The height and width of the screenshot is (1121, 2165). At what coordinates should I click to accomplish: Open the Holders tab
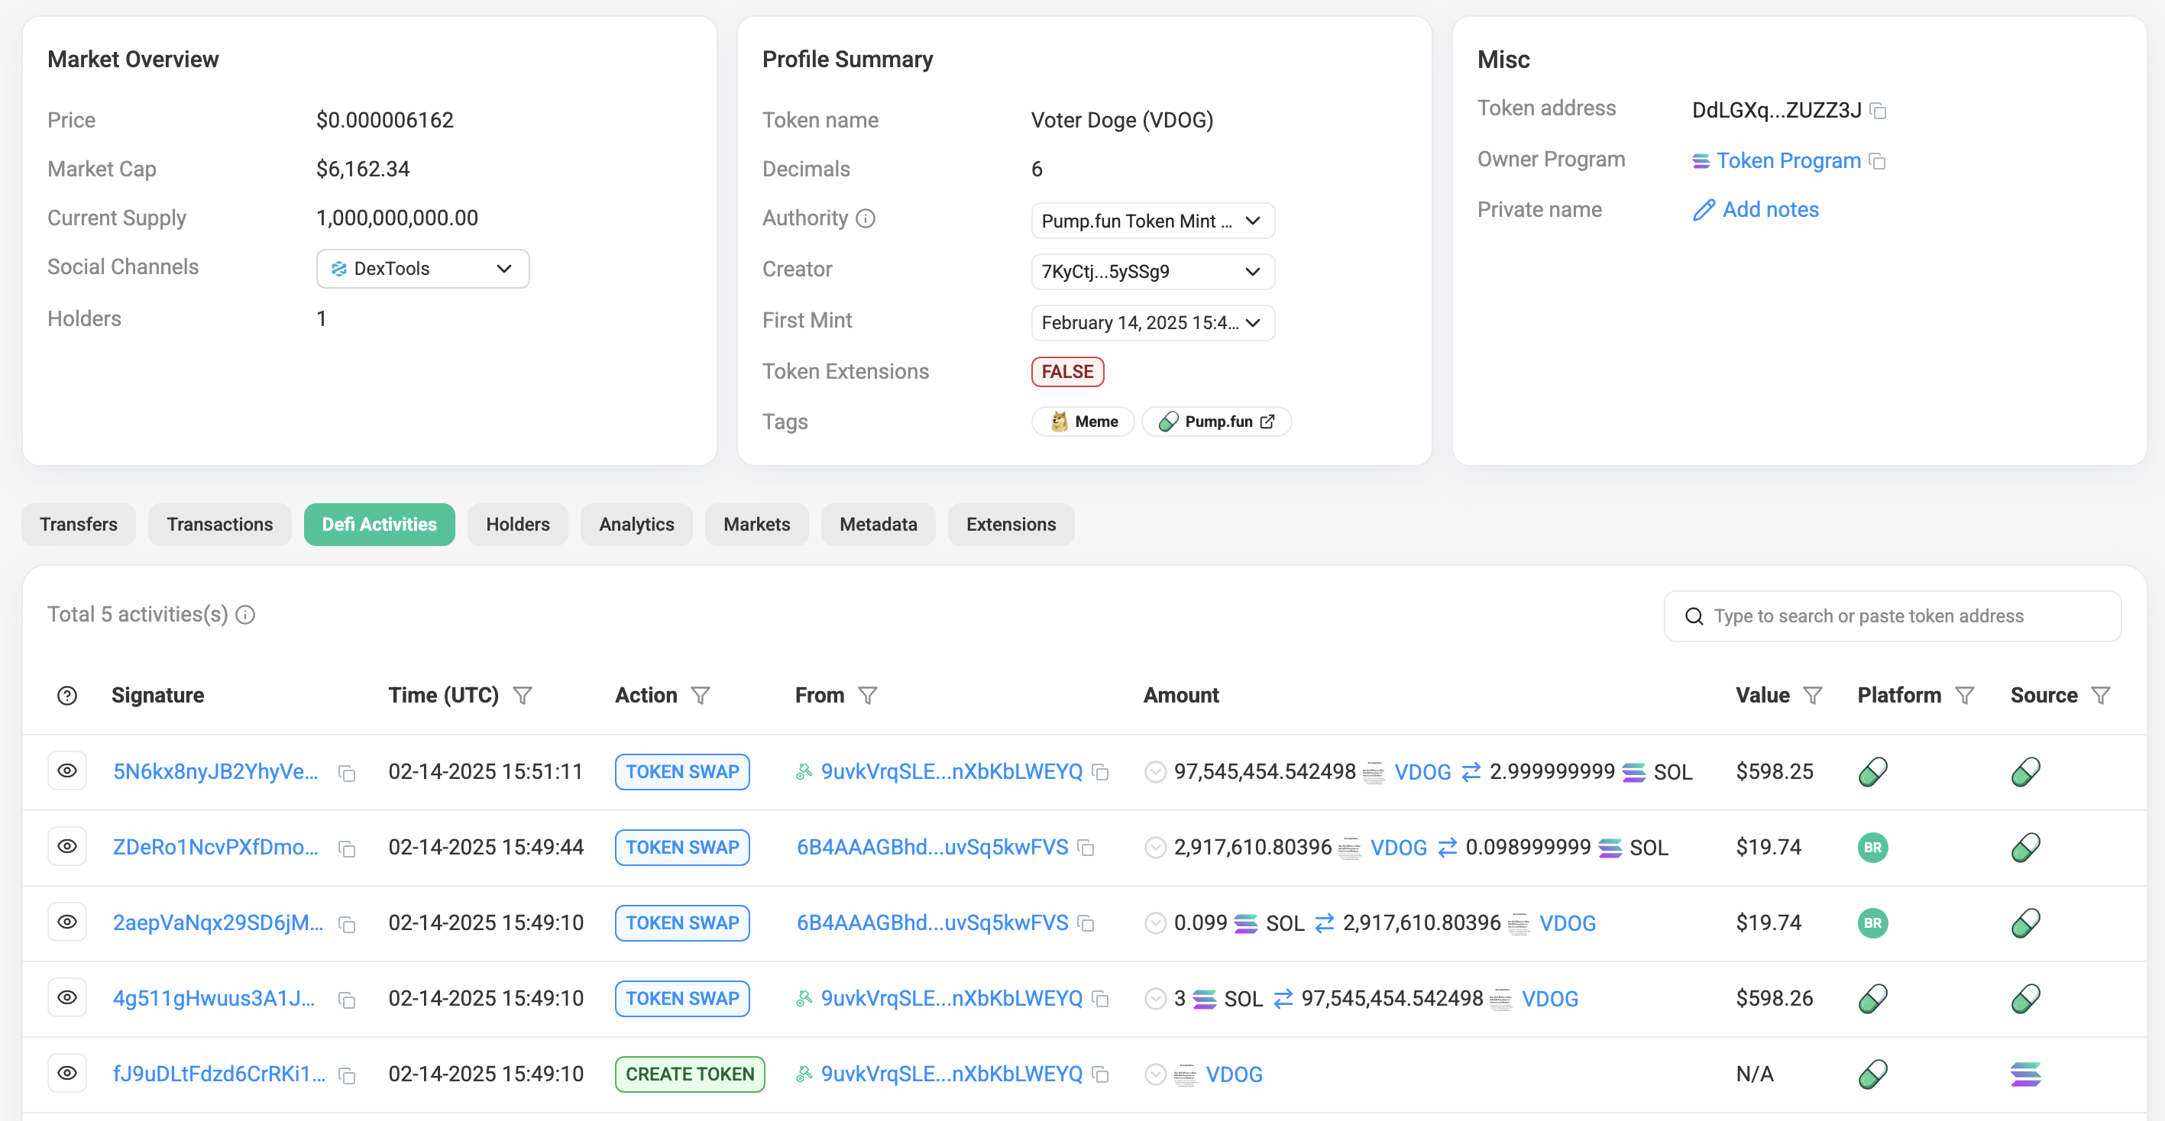click(518, 525)
